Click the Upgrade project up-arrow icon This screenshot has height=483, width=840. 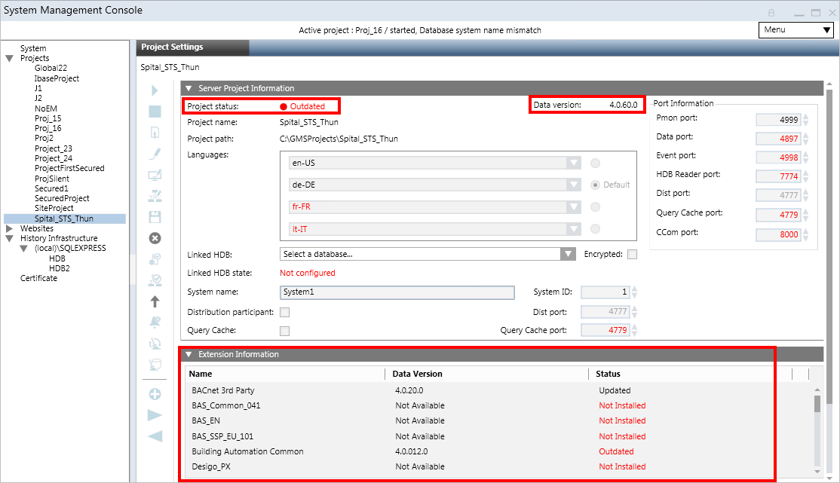(x=155, y=301)
